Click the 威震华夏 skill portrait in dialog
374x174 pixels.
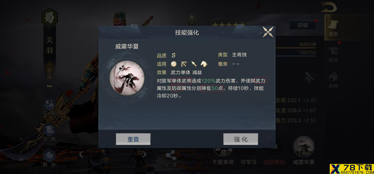tap(127, 78)
